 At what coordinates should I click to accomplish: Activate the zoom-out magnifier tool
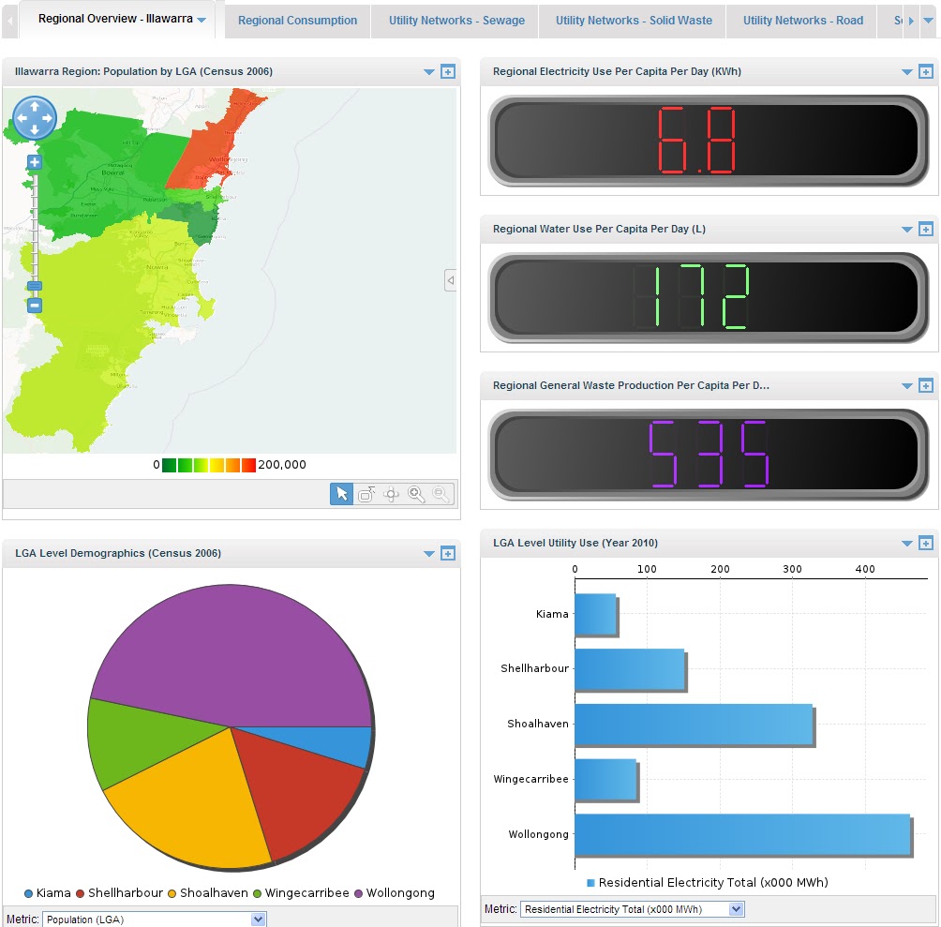point(441,494)
